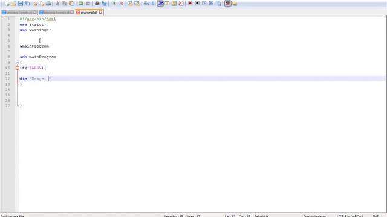Screen dimensions: 387x217
Task: Undo the last edit with the green arrow
Action: [x=80, y=4]
